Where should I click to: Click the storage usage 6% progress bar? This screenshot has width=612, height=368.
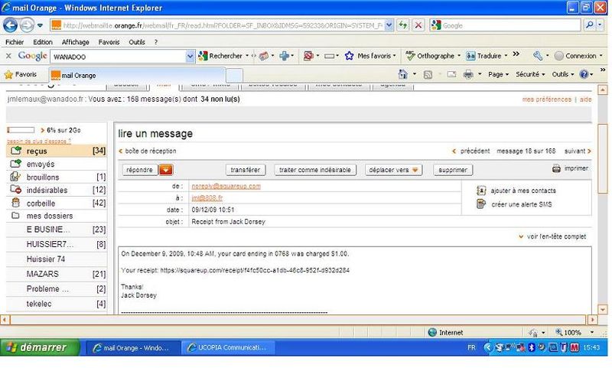click(21, 130)
